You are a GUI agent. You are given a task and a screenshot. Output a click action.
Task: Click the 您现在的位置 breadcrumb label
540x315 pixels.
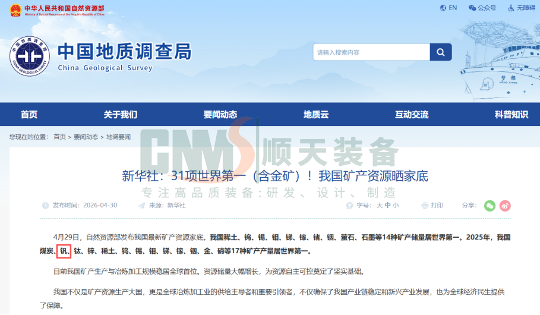[x=29, y=137]
